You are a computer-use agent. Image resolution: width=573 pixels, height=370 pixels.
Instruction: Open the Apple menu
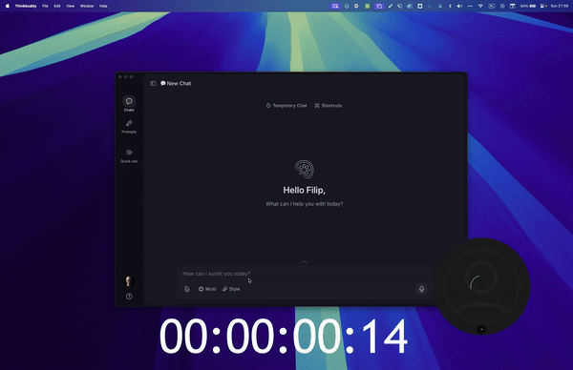click(x=8, y=6)
